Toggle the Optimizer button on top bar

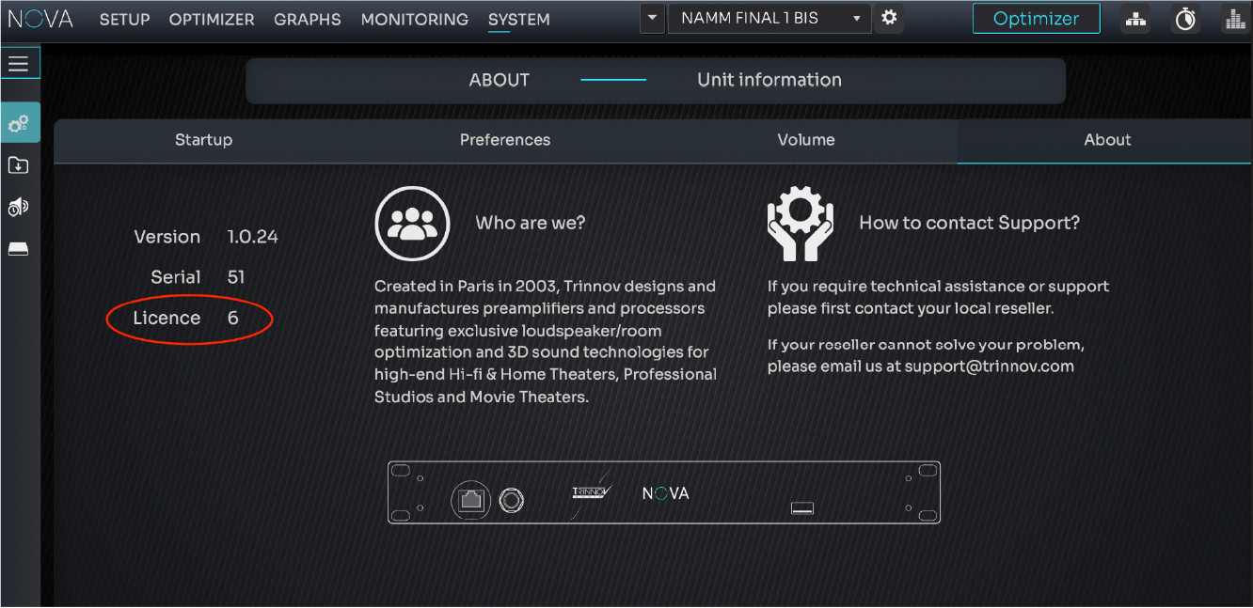point(1036,19)
